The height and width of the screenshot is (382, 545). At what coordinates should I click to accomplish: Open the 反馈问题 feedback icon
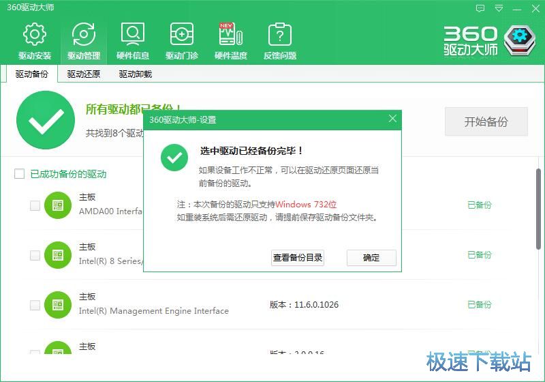(280, 34)
